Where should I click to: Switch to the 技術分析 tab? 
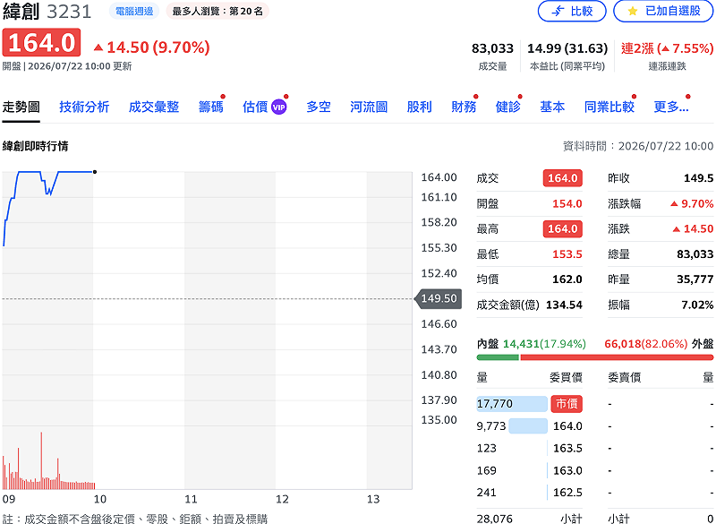(x=84, y=107)
